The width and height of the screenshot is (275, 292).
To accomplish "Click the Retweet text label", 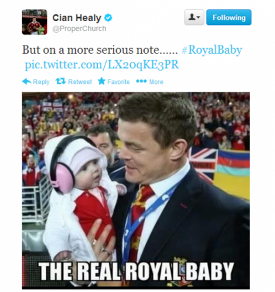I will coord(80,82).
